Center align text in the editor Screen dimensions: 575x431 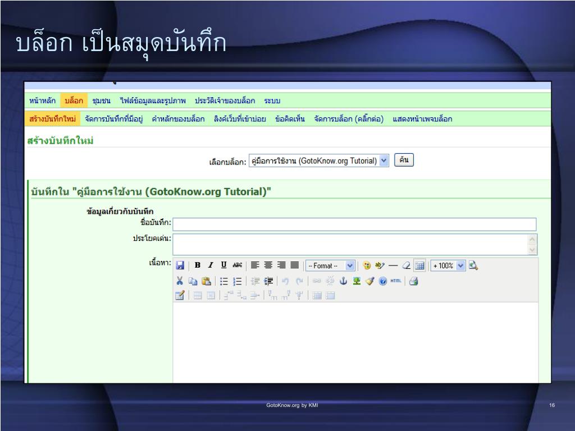[268, 265]
